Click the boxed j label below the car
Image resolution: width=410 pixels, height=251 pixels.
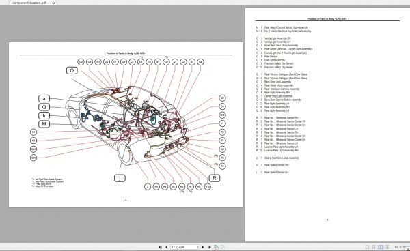(x=120, y=178)
